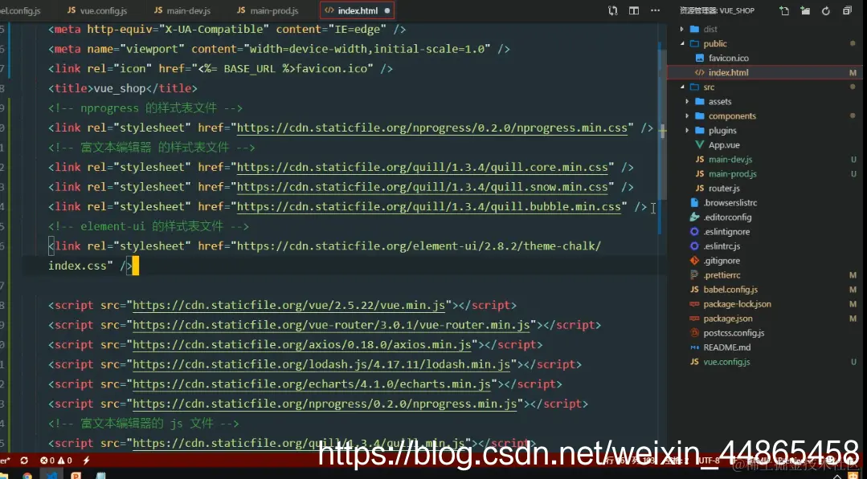Follow the lodash.min.js script link
Screen dimensions: 867x479
tap(321, 365)
